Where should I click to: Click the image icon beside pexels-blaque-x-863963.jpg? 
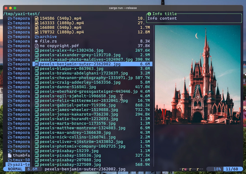pyautogui.click(x=37, y=69)
